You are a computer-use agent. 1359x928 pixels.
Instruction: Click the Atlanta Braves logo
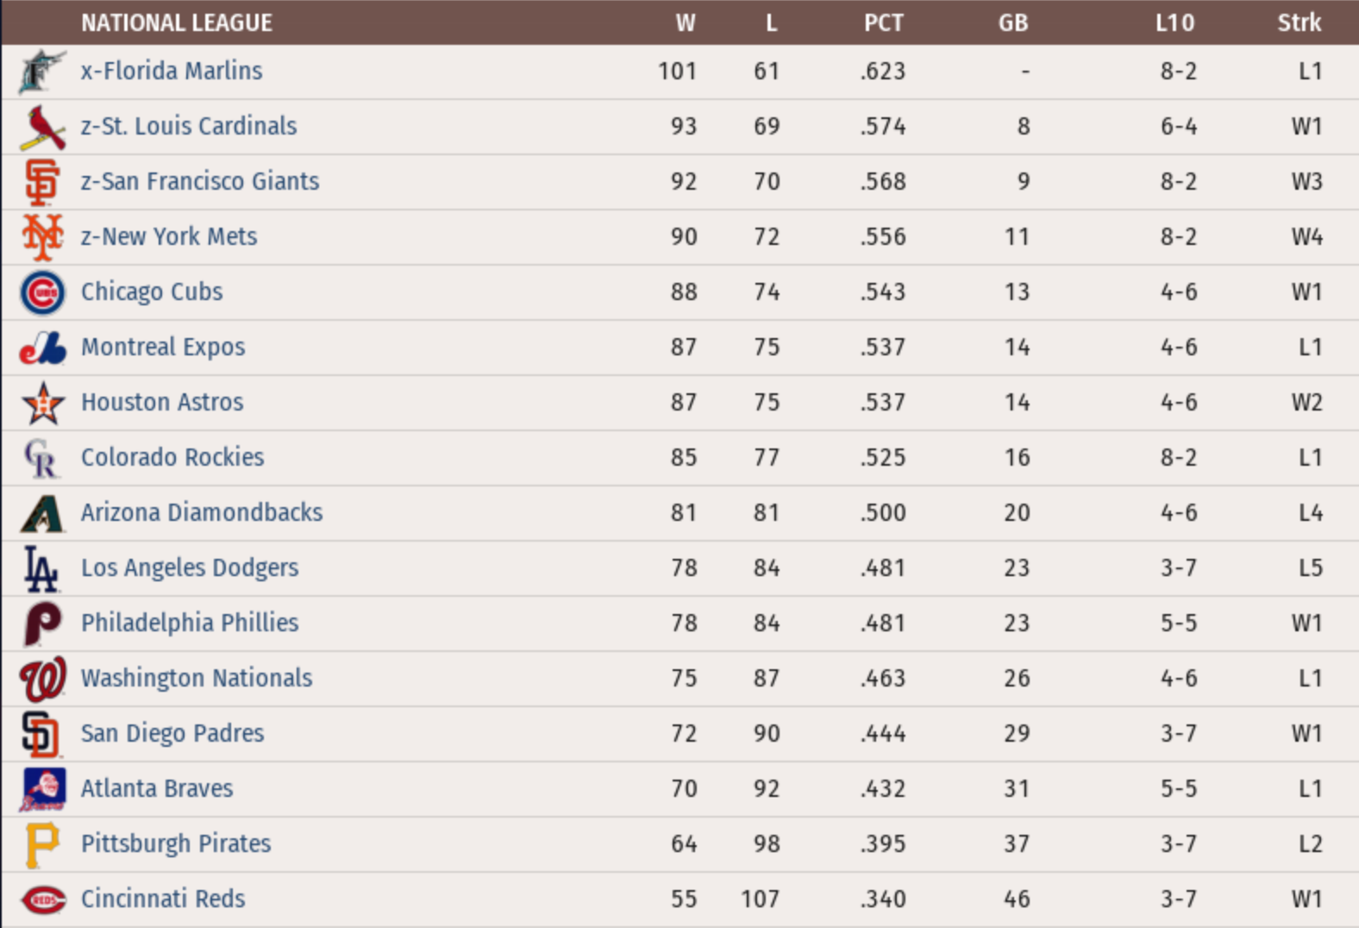[42, 789]
